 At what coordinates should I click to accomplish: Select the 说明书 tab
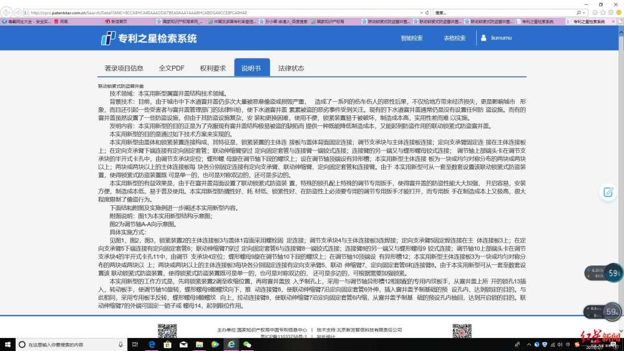click(252, 67)
